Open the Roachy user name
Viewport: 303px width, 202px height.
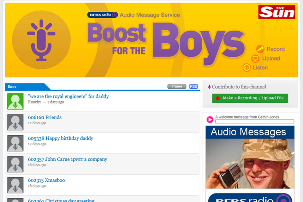(35, 102)
